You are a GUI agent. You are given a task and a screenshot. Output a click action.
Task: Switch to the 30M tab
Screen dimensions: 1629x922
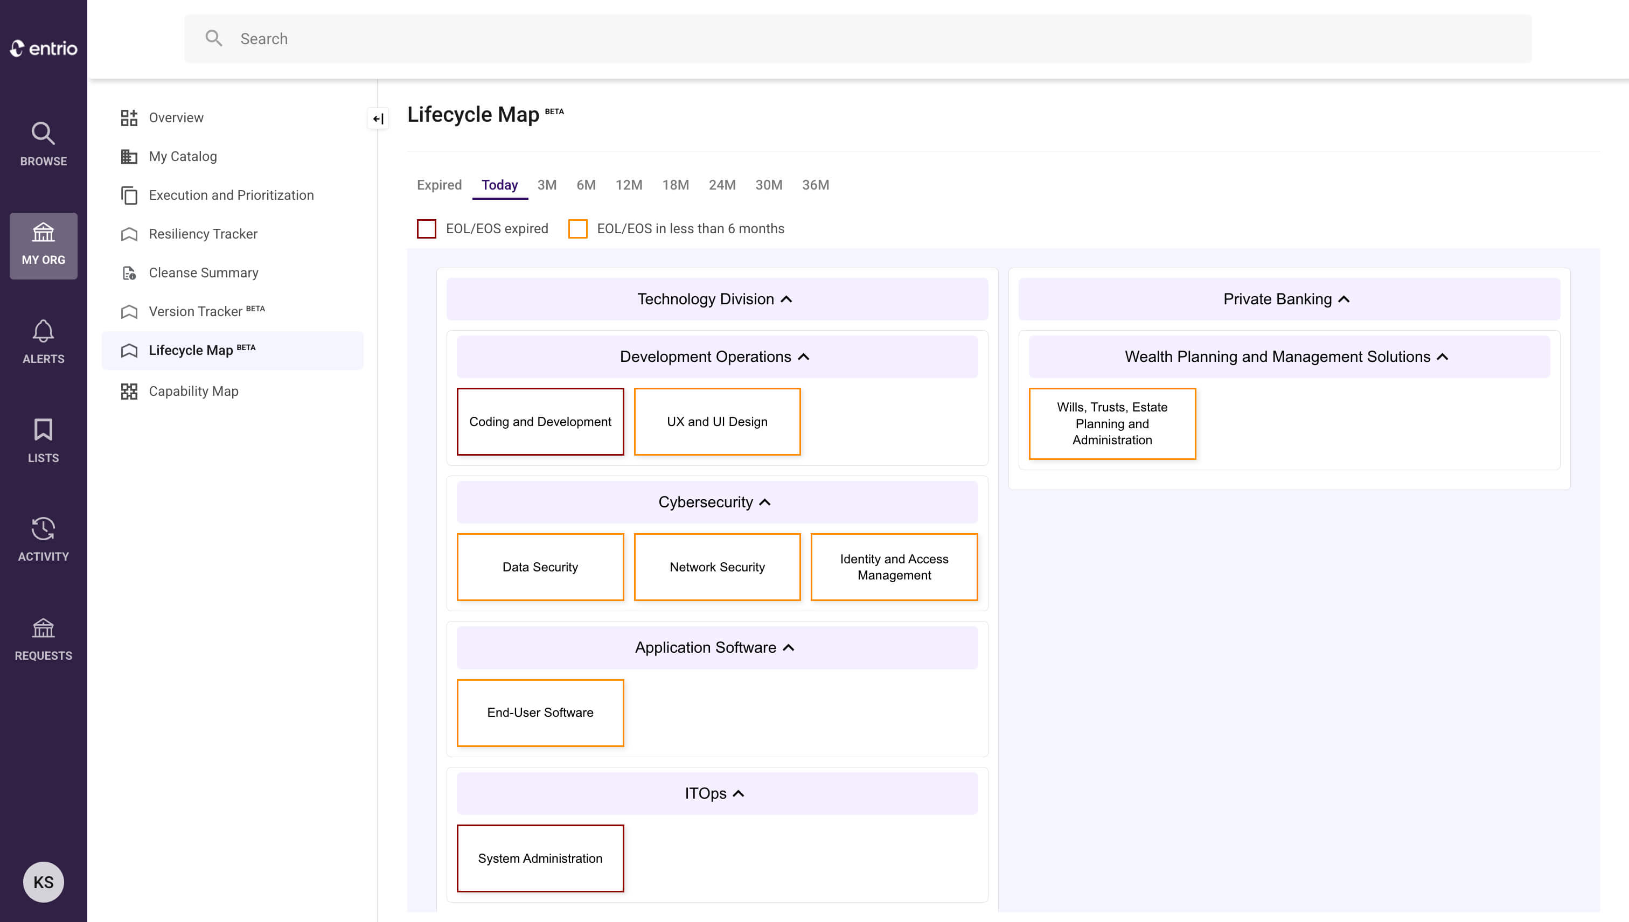768,185
